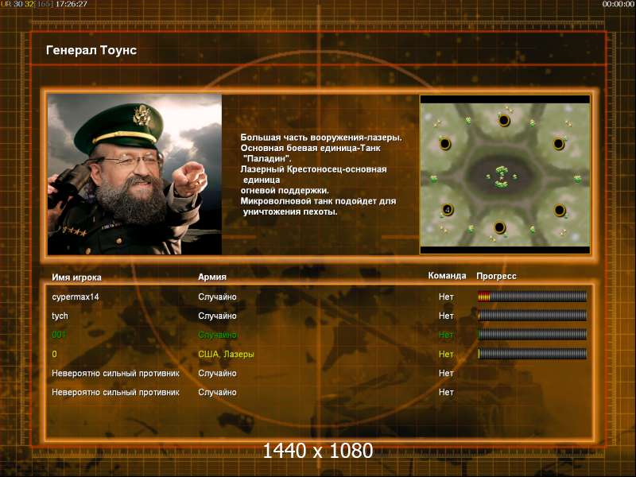
Task: Click tych's loading progress bar
Action: tap(532, 316)
